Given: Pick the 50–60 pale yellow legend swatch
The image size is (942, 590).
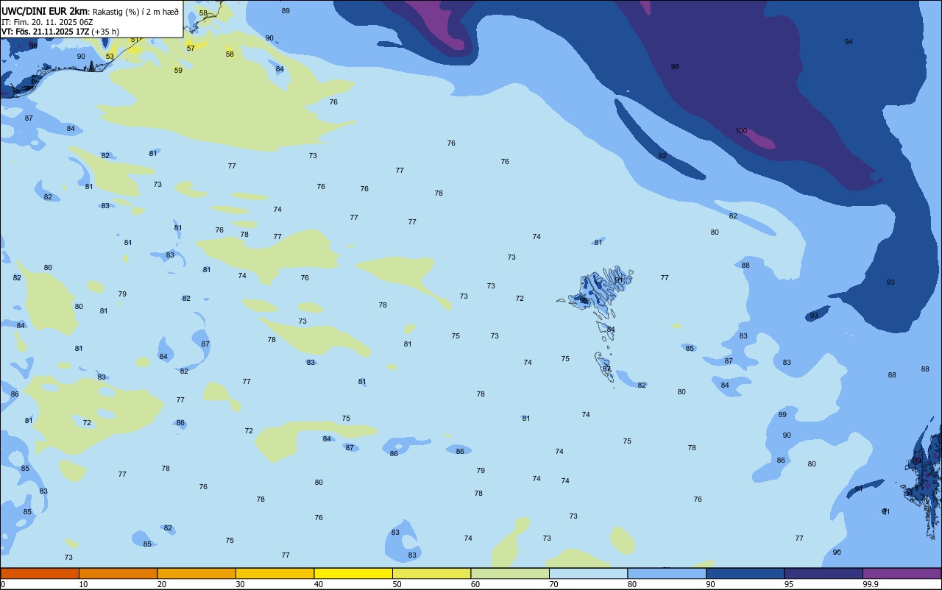Looking at the screenshot, I should pyautogui.click(x=431, y=573).
